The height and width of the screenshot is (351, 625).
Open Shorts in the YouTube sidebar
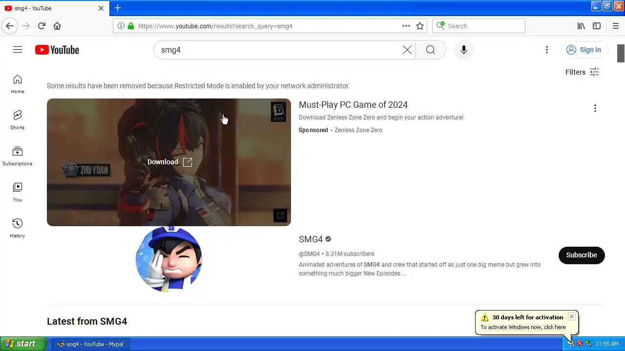click(18, 120)
